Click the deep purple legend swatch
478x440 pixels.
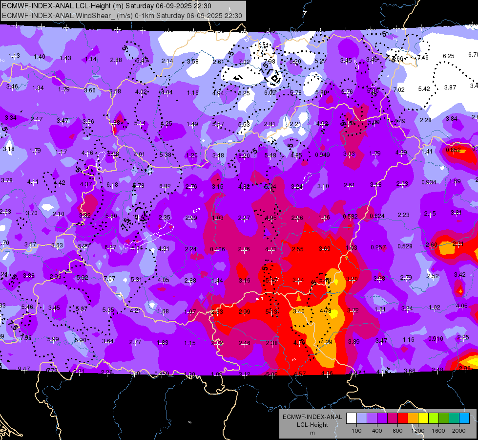[382, 418]
